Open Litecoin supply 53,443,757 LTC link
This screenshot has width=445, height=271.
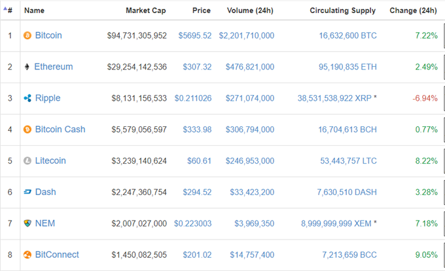(x=349, y=161)
